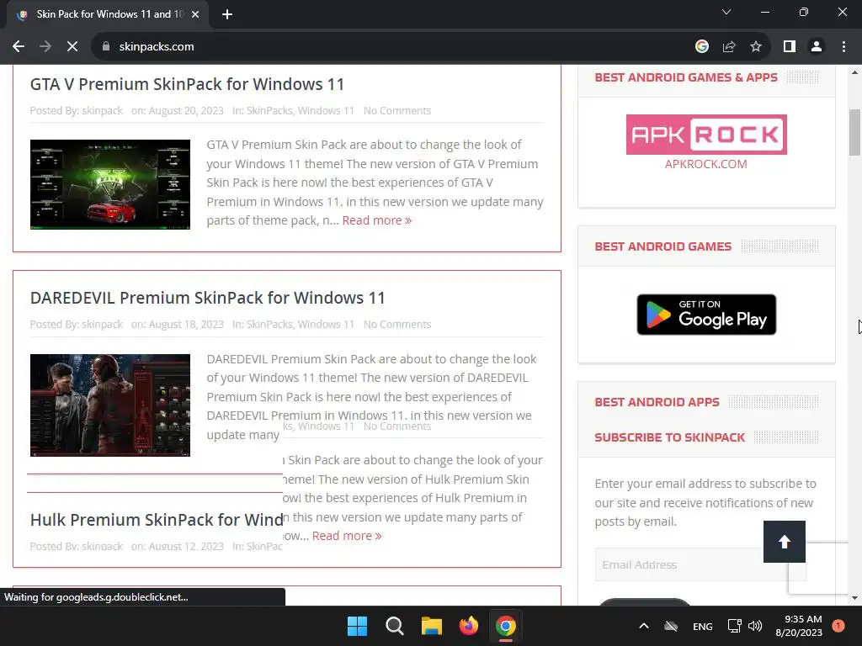Image resolution: width=862 pixels, height=646 pixels.
Task: Click the August 20, 2023 post date
Action: pyautogui.click(x=186, y=110)
